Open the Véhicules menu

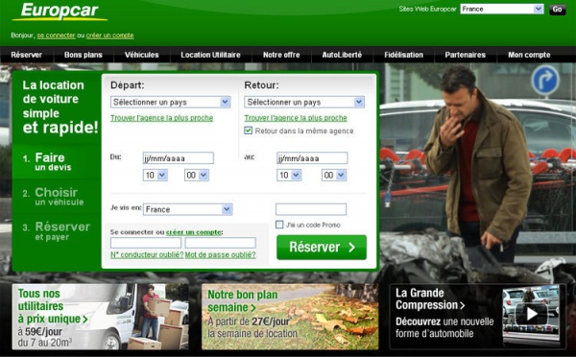(141, 55)
